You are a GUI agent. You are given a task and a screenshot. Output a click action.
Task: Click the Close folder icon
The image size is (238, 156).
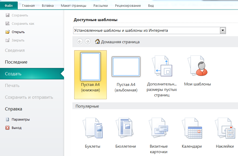coord(8,40)
